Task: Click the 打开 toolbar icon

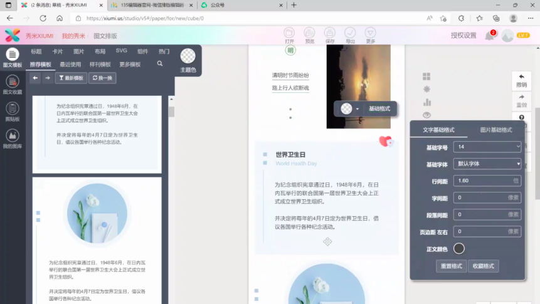Action: 289,36
